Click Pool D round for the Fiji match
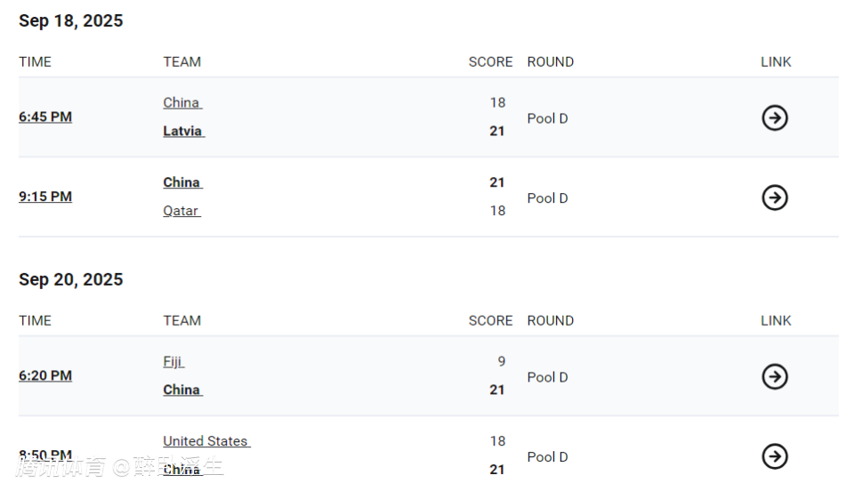 click(547, 377)
